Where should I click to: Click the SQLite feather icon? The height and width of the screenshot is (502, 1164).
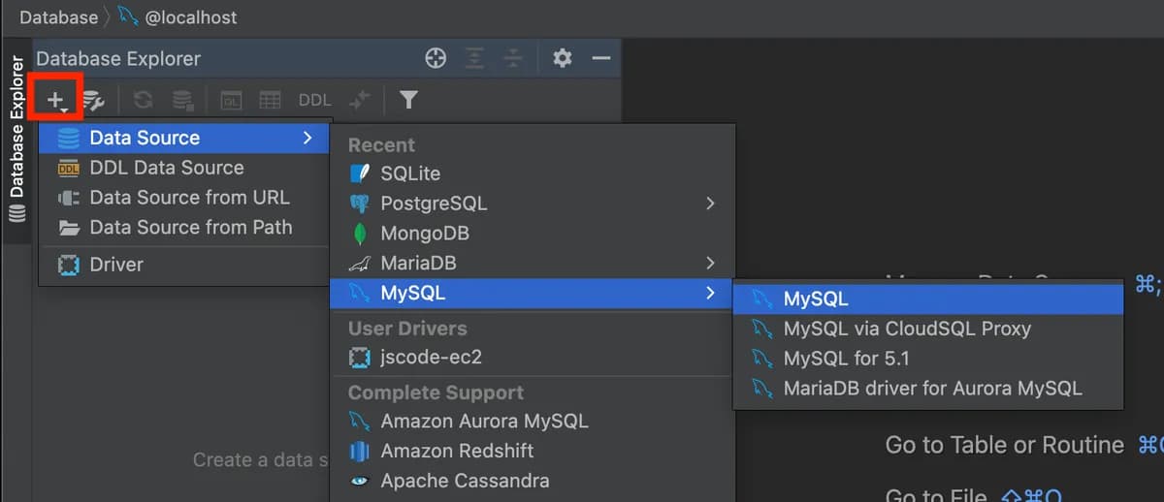tap(360, 173)
